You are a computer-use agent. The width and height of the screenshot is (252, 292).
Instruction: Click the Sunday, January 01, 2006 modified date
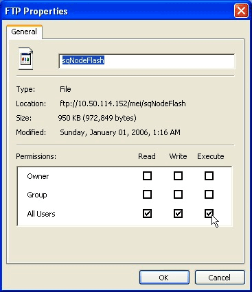120,132
